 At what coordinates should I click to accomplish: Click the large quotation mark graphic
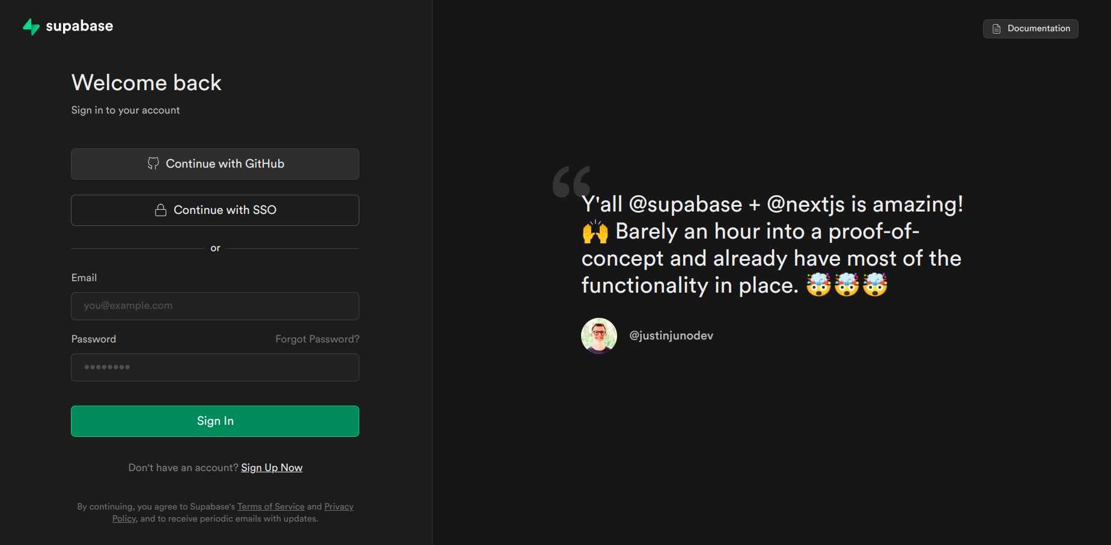point(571,181)
